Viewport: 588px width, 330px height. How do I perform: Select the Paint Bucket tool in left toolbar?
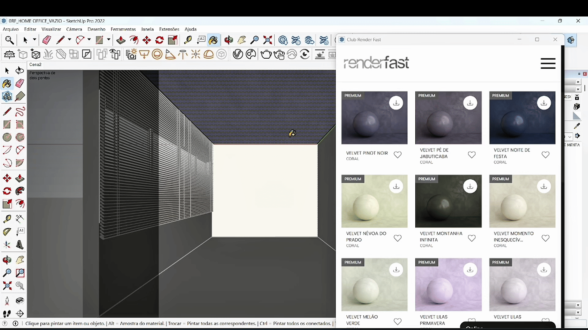(x=7, y=83)
